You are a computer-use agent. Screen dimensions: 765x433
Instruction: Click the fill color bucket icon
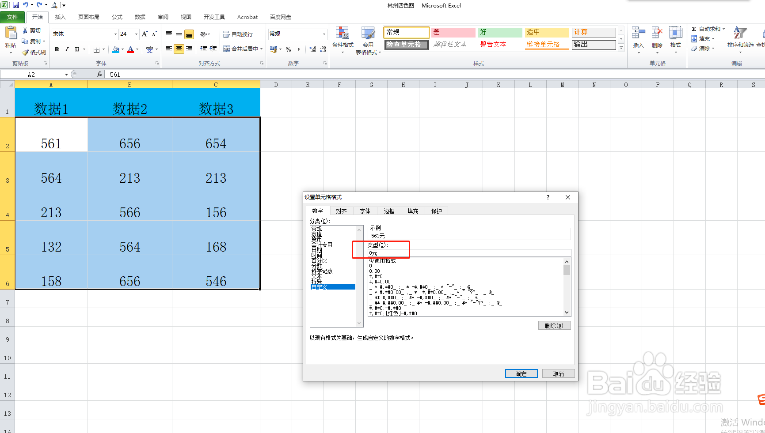click(116, 49)
